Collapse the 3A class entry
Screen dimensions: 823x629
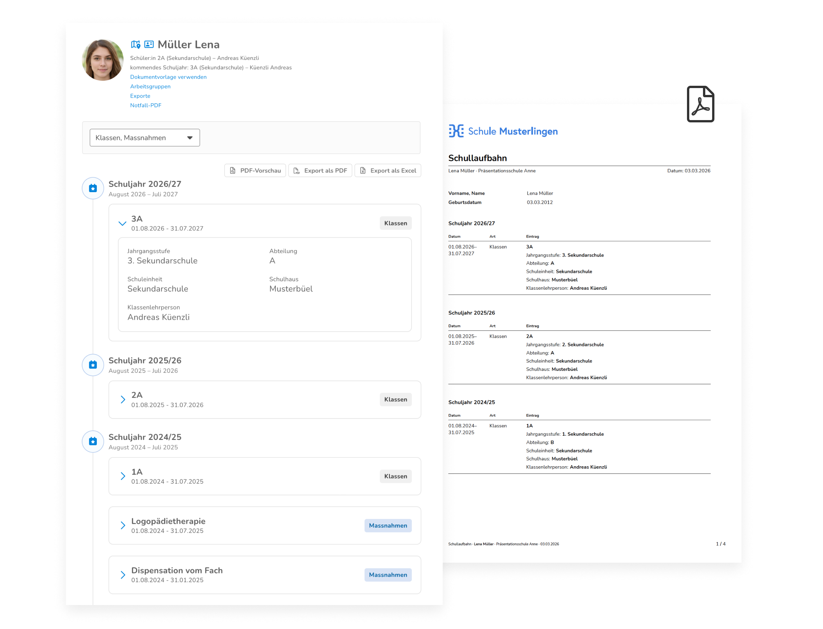(122, 223)
